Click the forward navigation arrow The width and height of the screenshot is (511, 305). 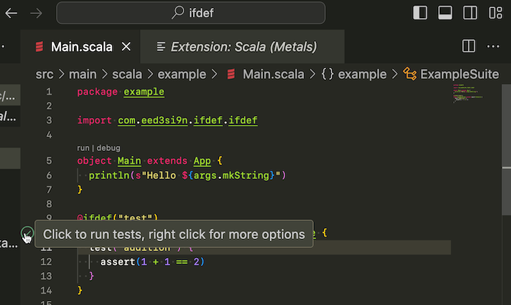tap(37, 13)
